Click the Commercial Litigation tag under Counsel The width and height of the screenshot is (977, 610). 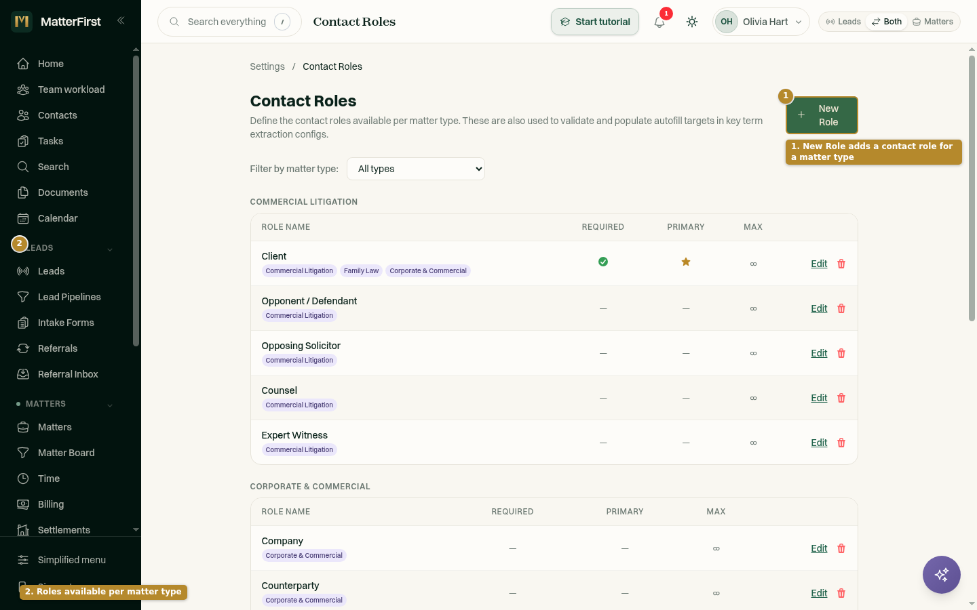[299, 405]
